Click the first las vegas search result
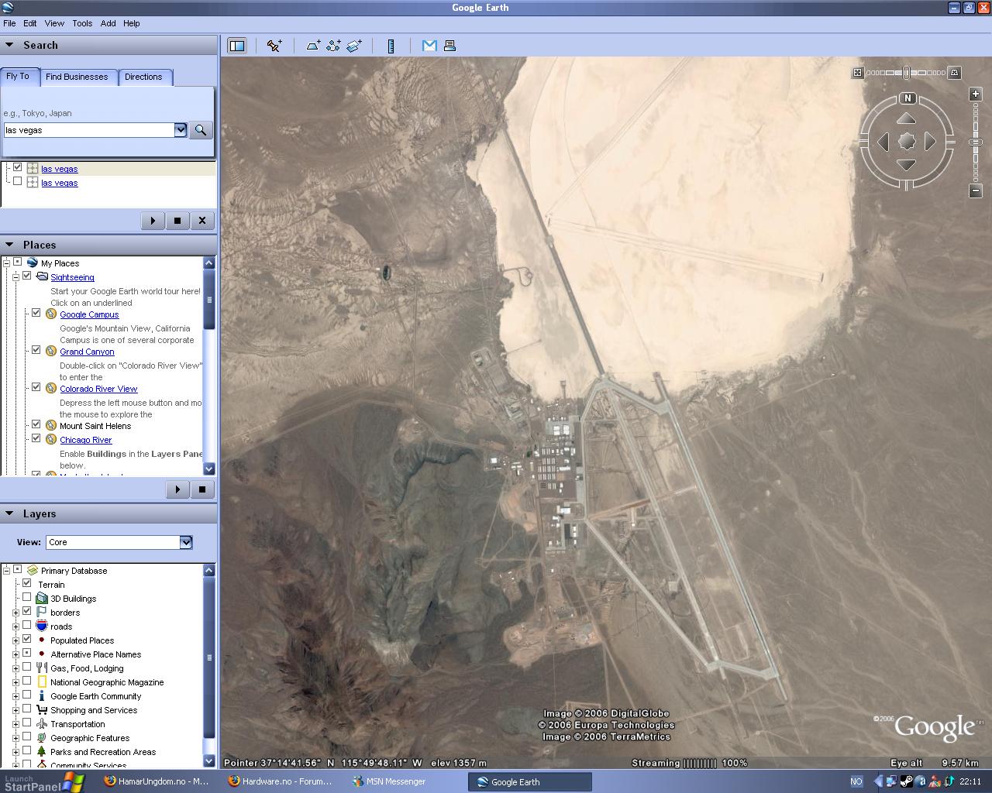 coord(60,169)
